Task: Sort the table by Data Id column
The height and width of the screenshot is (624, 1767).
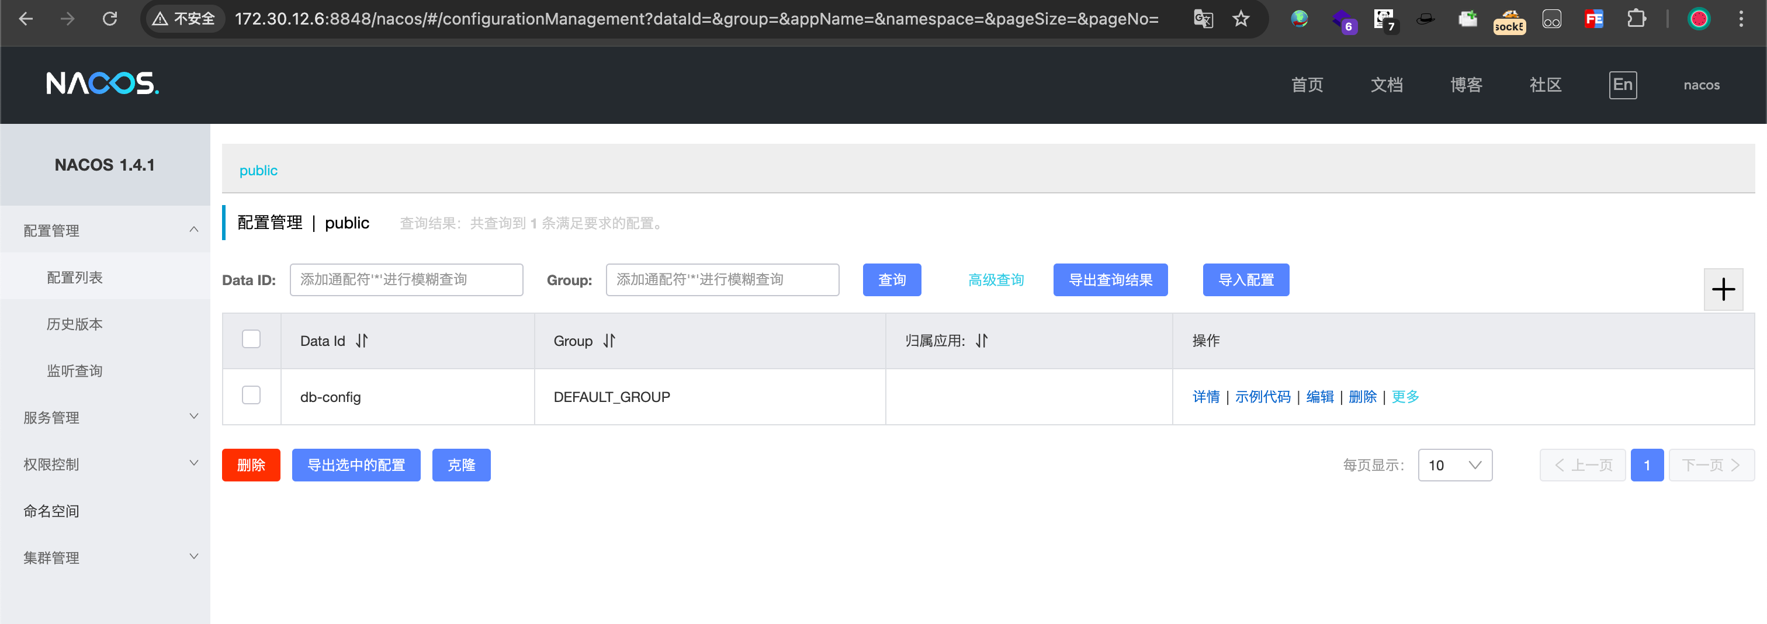Action: [362, 341]
